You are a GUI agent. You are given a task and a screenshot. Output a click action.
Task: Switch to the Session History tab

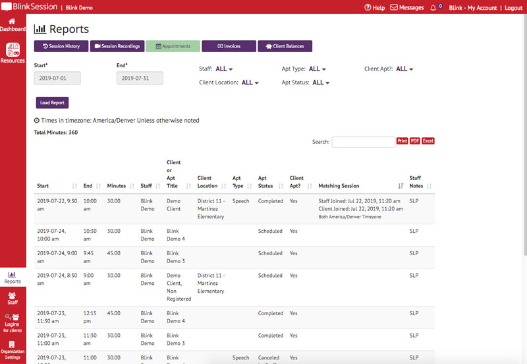point(61,46)
